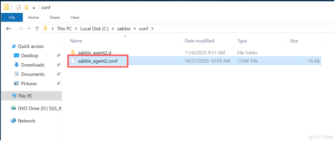Image resolution: width=336 pixels, height=142 pixels.
Task: Click the DVD Drive (D:) icon
Action: (x=13, y=108)
